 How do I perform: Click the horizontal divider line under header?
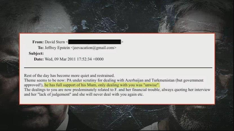point(118,68)
